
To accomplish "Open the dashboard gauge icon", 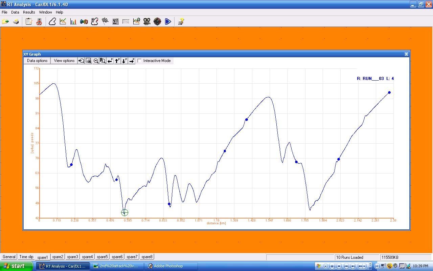I will click(157, 22).
